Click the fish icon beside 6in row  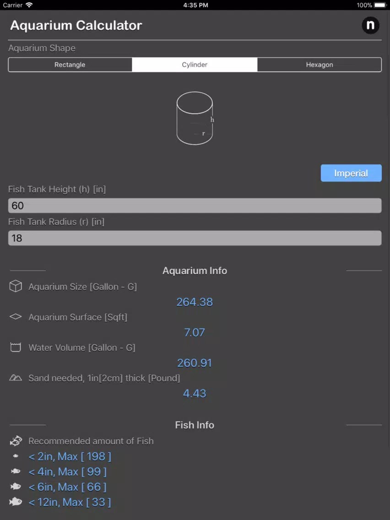pos(16,487)
